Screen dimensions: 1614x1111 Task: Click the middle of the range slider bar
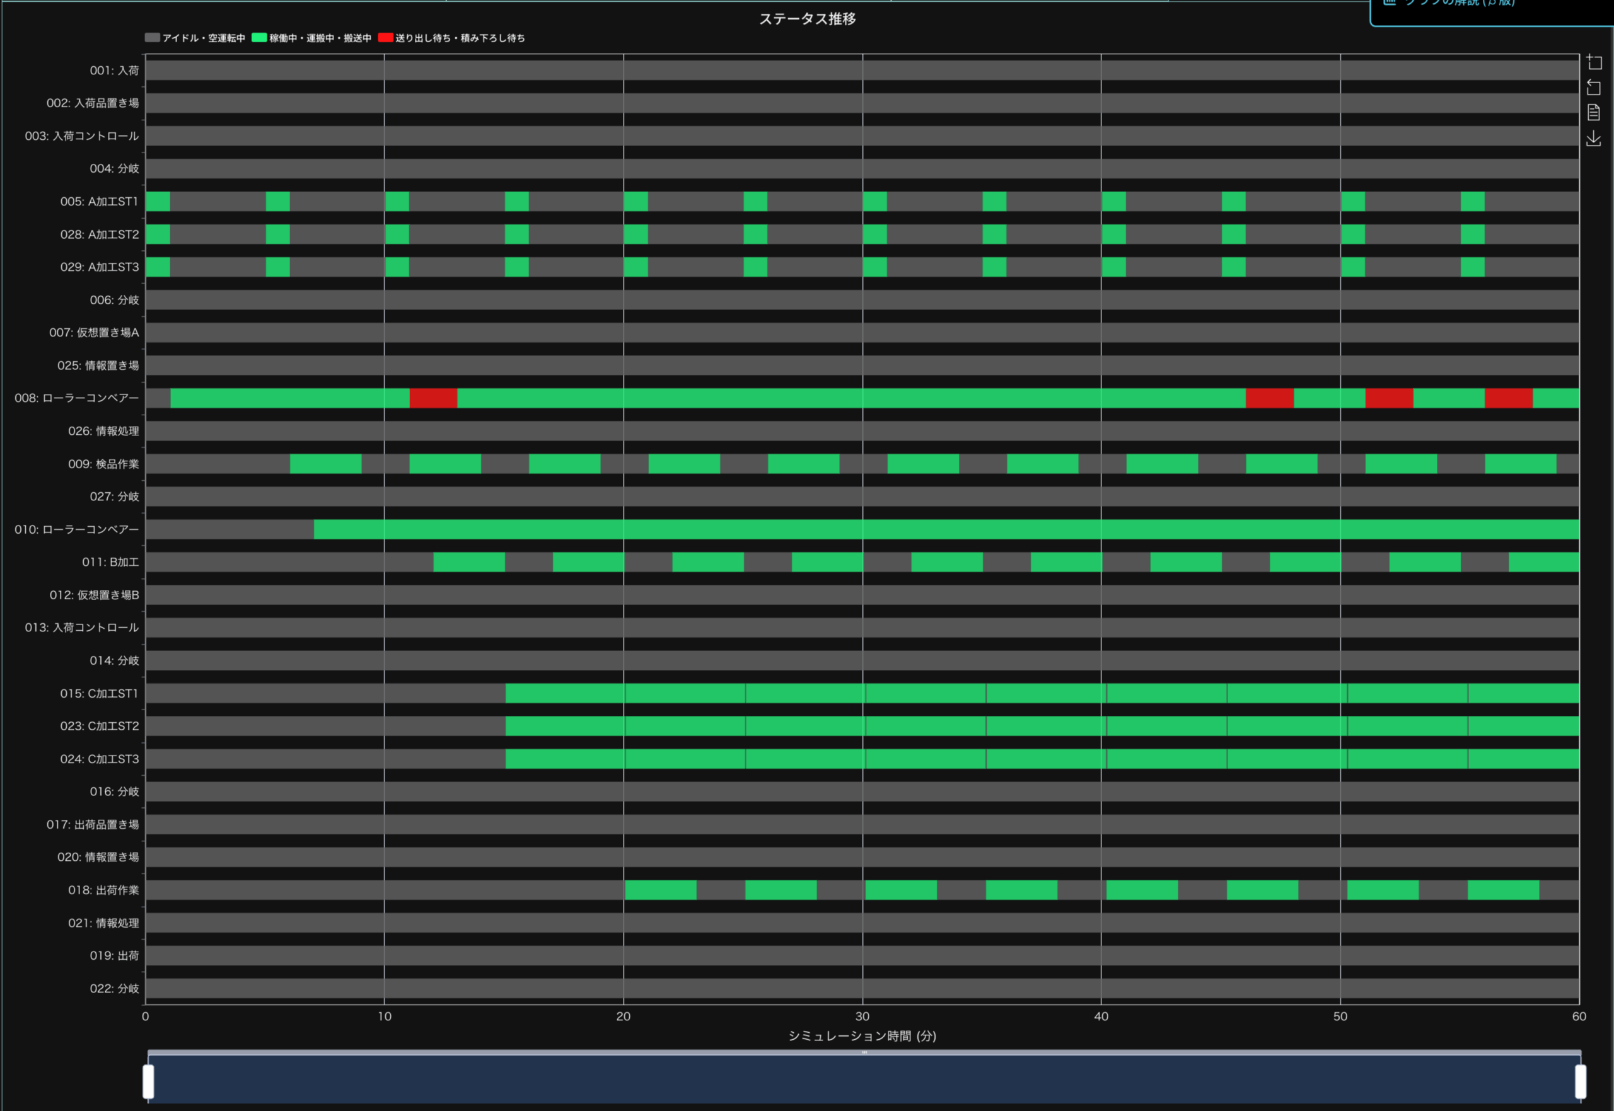863,1079
